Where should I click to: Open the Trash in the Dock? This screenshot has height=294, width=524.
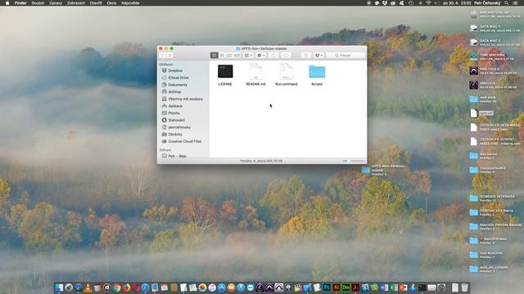point(464,287)
